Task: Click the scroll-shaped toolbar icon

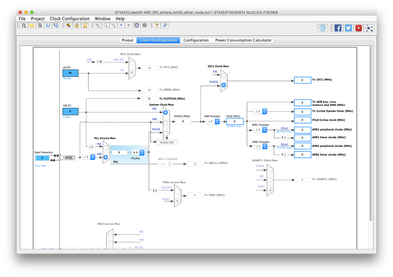Action: 85,25
